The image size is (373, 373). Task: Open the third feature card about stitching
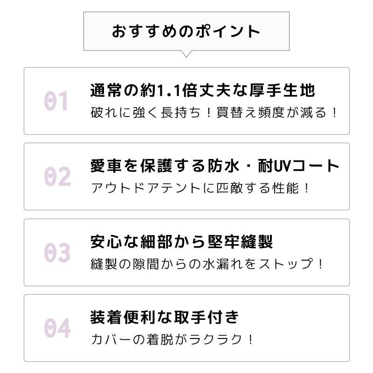(x=186, y=252)
